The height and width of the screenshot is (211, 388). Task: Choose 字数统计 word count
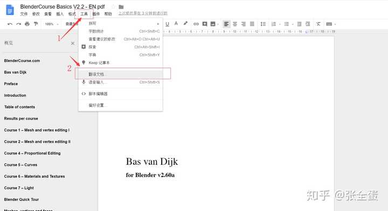(x=121, y=31)
